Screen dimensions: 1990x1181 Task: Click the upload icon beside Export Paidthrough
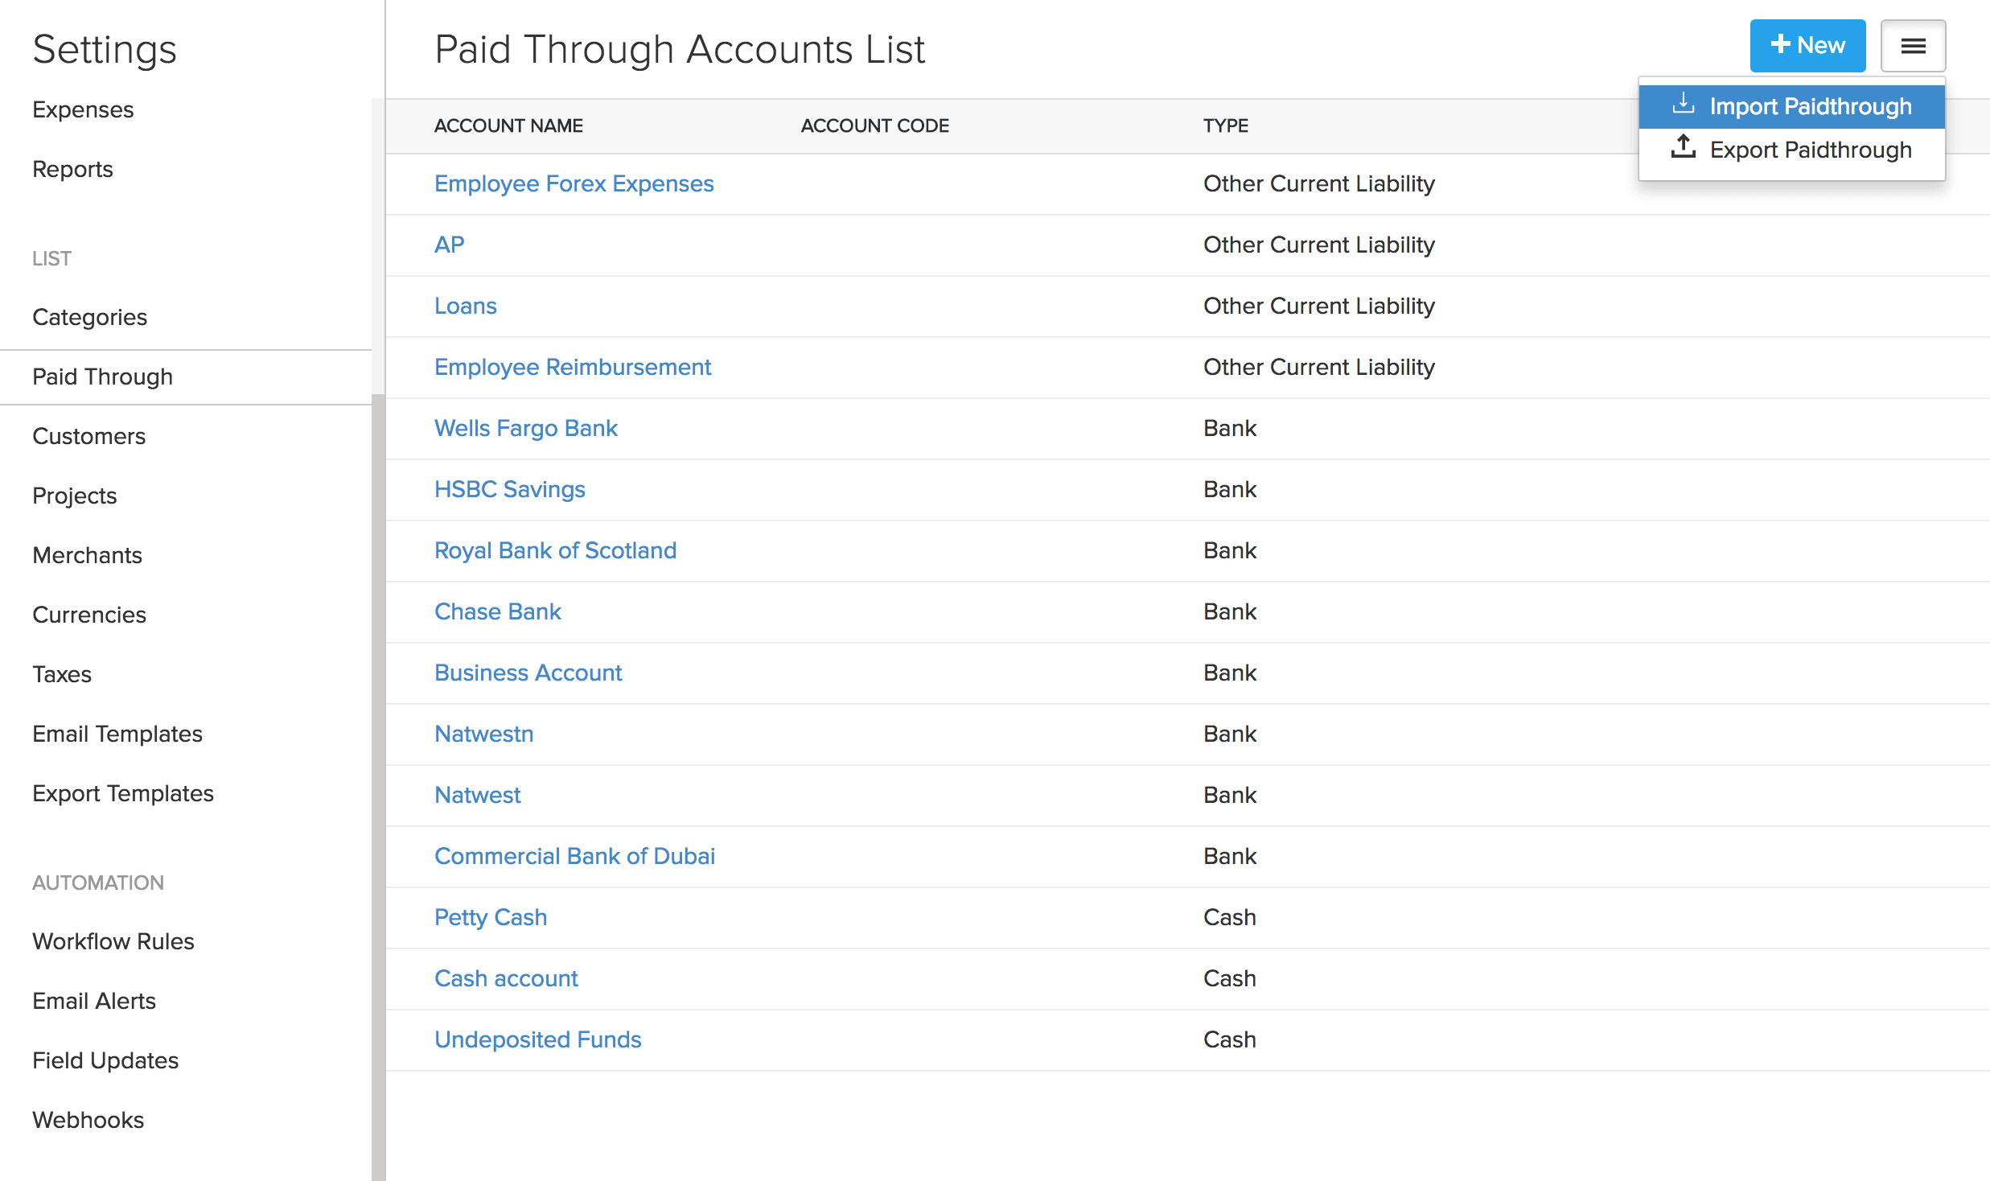1683,148
